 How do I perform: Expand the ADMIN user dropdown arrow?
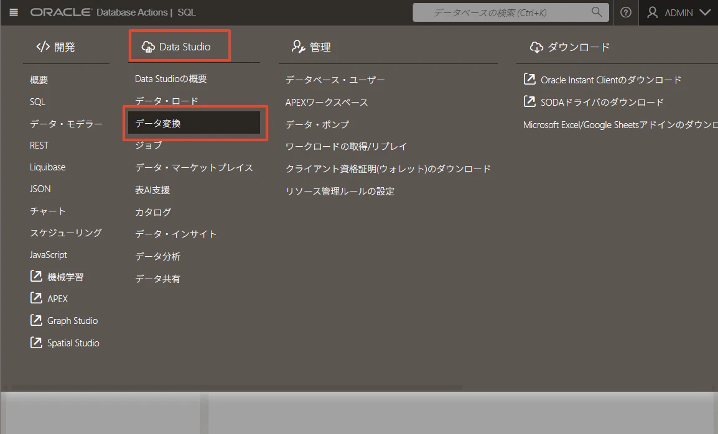coord(705,12)
